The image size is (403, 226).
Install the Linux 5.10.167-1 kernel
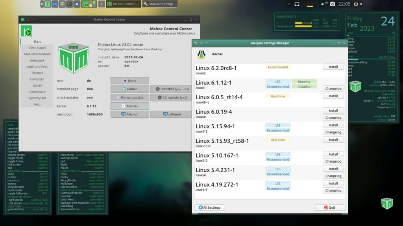click(333, 154)
